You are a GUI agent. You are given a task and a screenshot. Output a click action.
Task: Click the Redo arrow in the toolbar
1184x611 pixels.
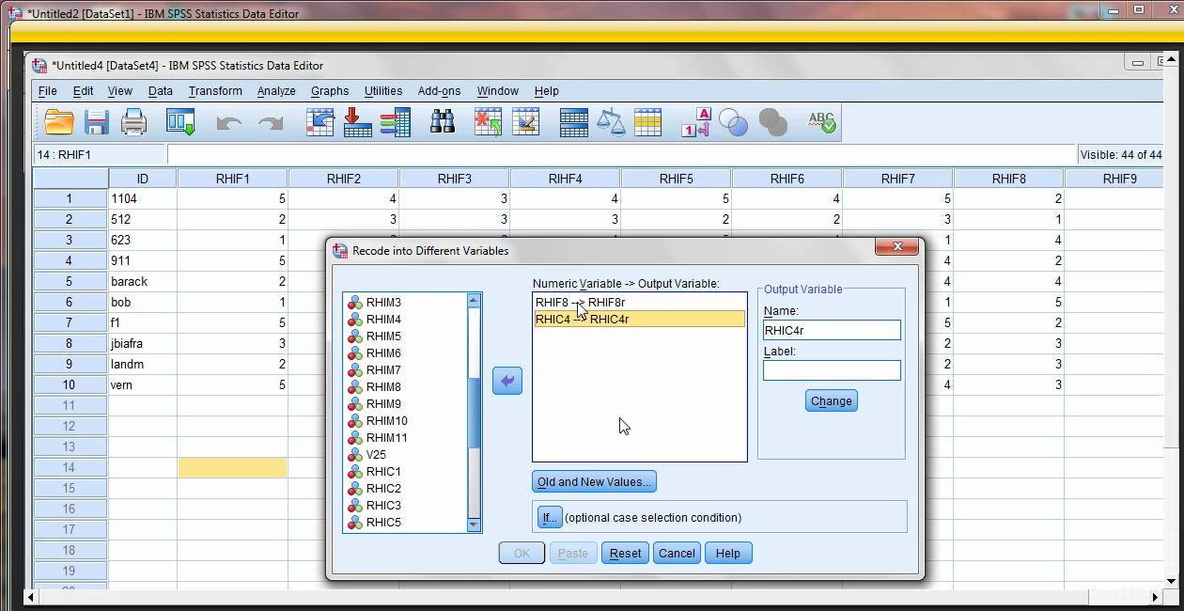coord(271,123)
